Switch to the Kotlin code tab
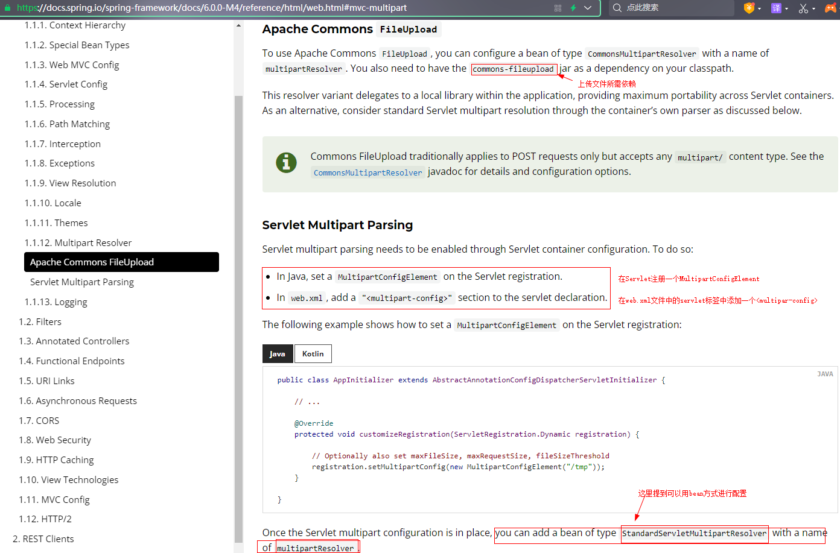The height and width of the screenshot is (553, 840). tap(313, 354)
